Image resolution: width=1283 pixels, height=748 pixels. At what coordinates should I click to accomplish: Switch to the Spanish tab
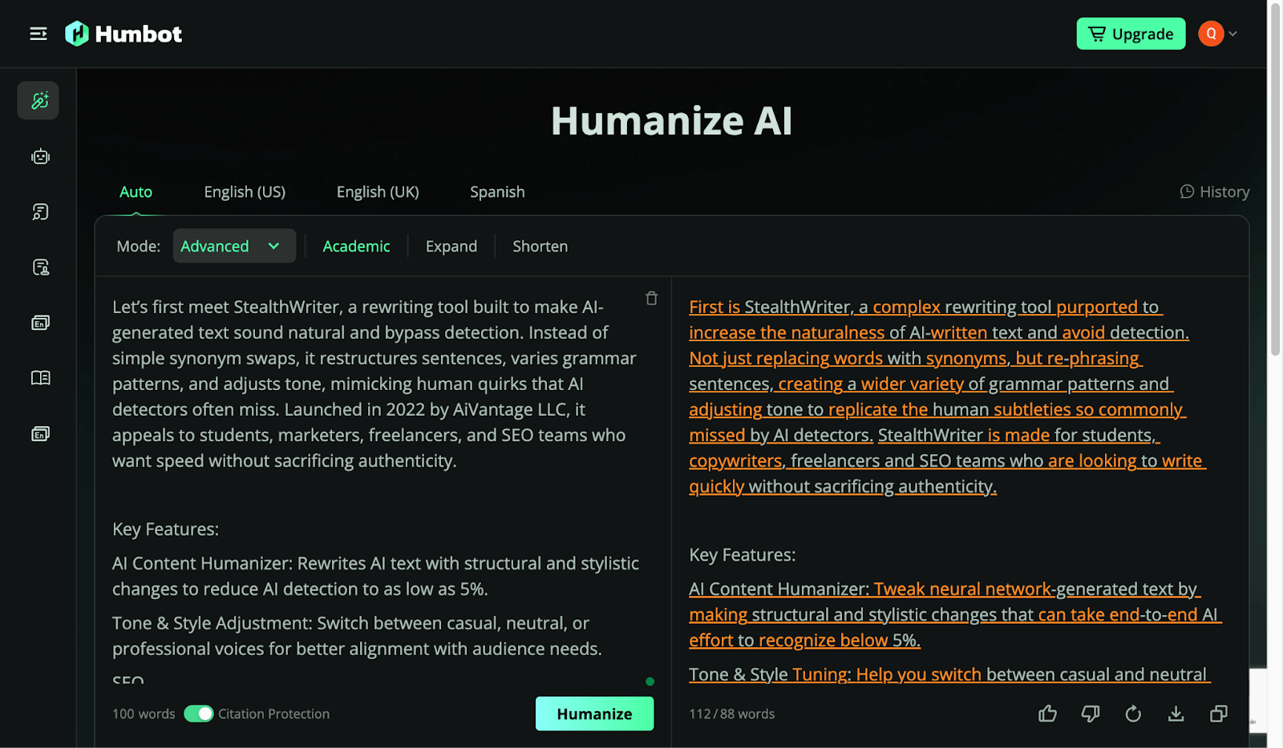tap(497, 192)
